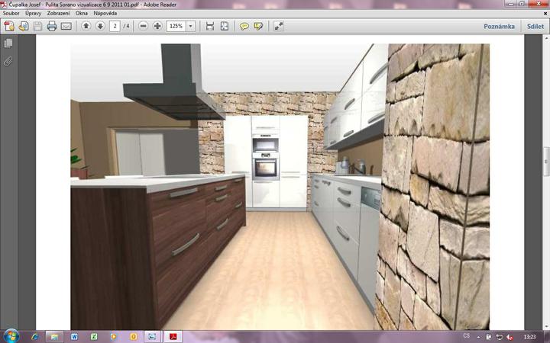Open the Nápověda menu

click(105, 14)
